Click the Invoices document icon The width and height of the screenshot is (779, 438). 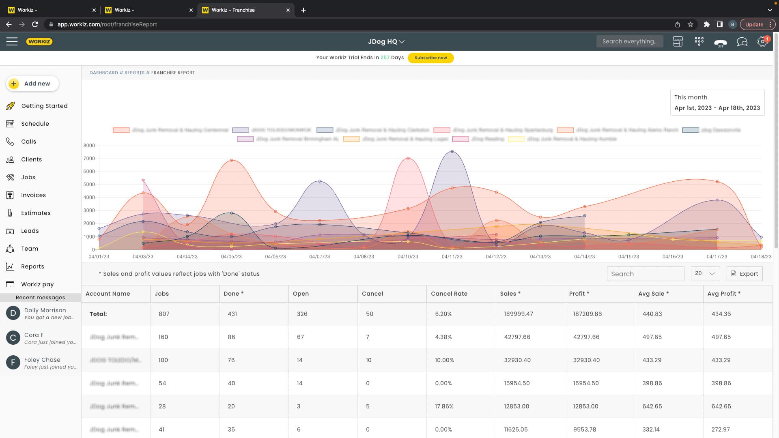10,195
